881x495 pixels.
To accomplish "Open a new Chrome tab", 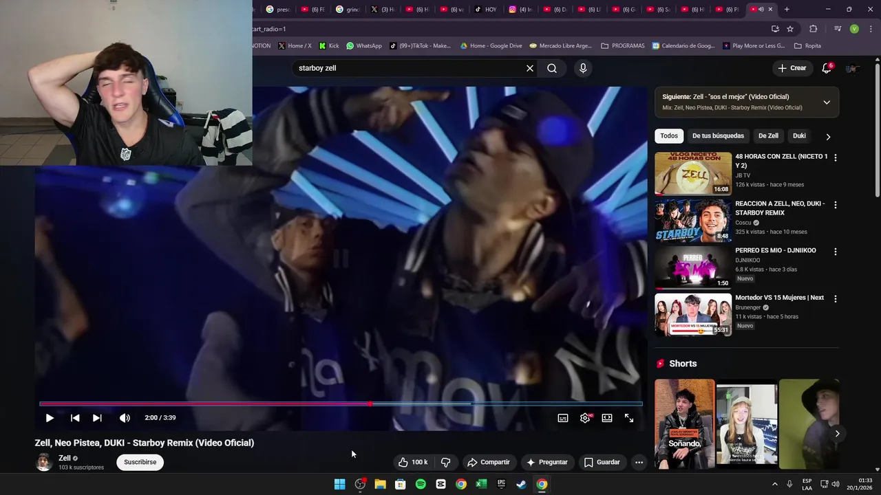I will 787,10.
